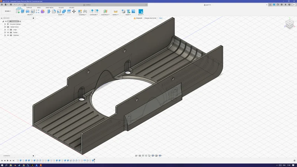The image size is (297, 167).
Task: Expand the Sketches folder node
Action: pyautogui.click(x=5, y=35)
